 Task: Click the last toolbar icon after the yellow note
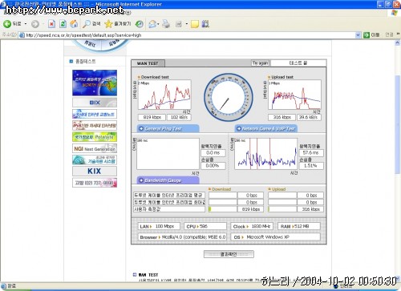pos(205,24)
